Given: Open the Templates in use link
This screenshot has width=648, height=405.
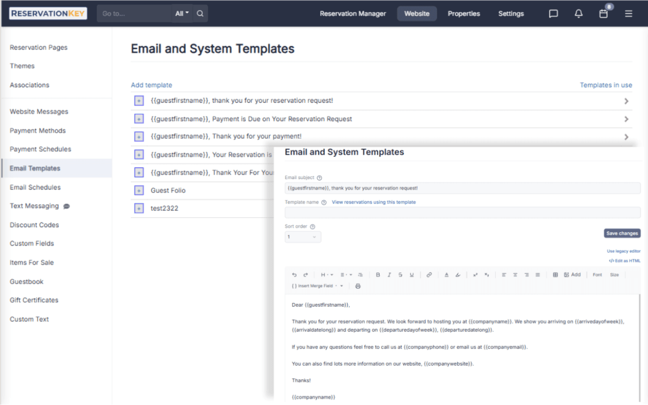Looking at the screenshot, I should click(606, 85).
